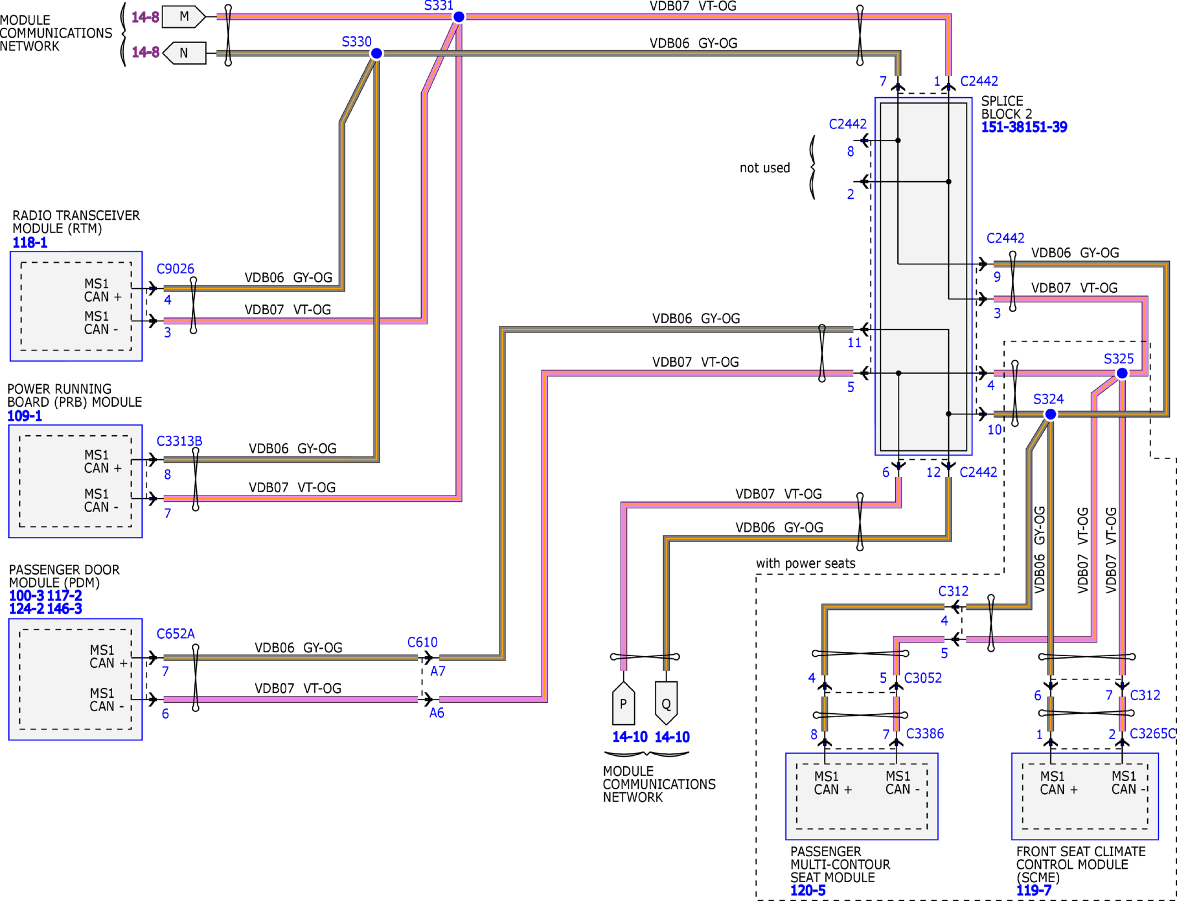Screen dimensions: 1177x901
Task: Select the C3313B connector label
Action: 179,441
